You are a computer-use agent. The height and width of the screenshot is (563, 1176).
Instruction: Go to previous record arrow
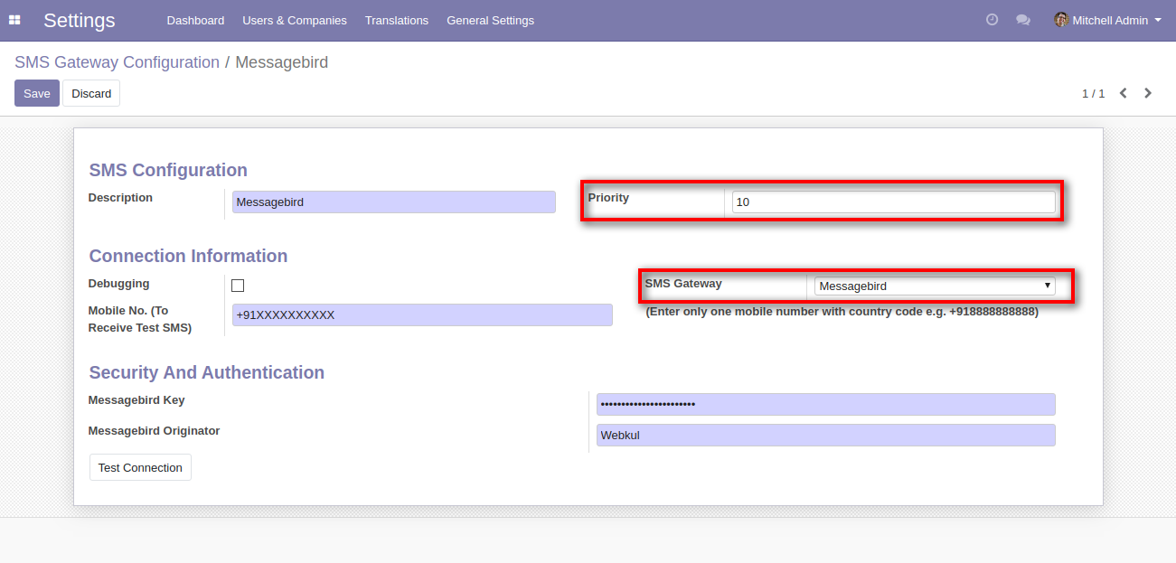coord(1124,93)
